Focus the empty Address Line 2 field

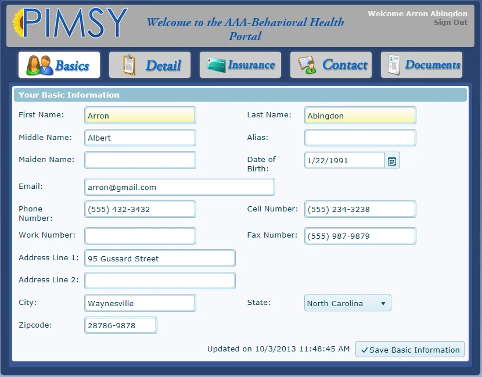click(160, 281)
